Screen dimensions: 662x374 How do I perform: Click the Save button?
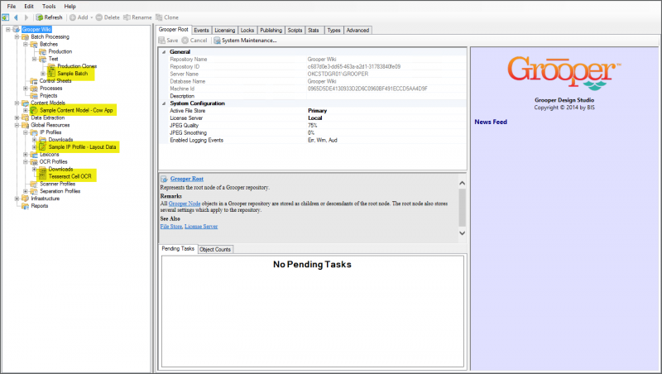pos(169,41)
